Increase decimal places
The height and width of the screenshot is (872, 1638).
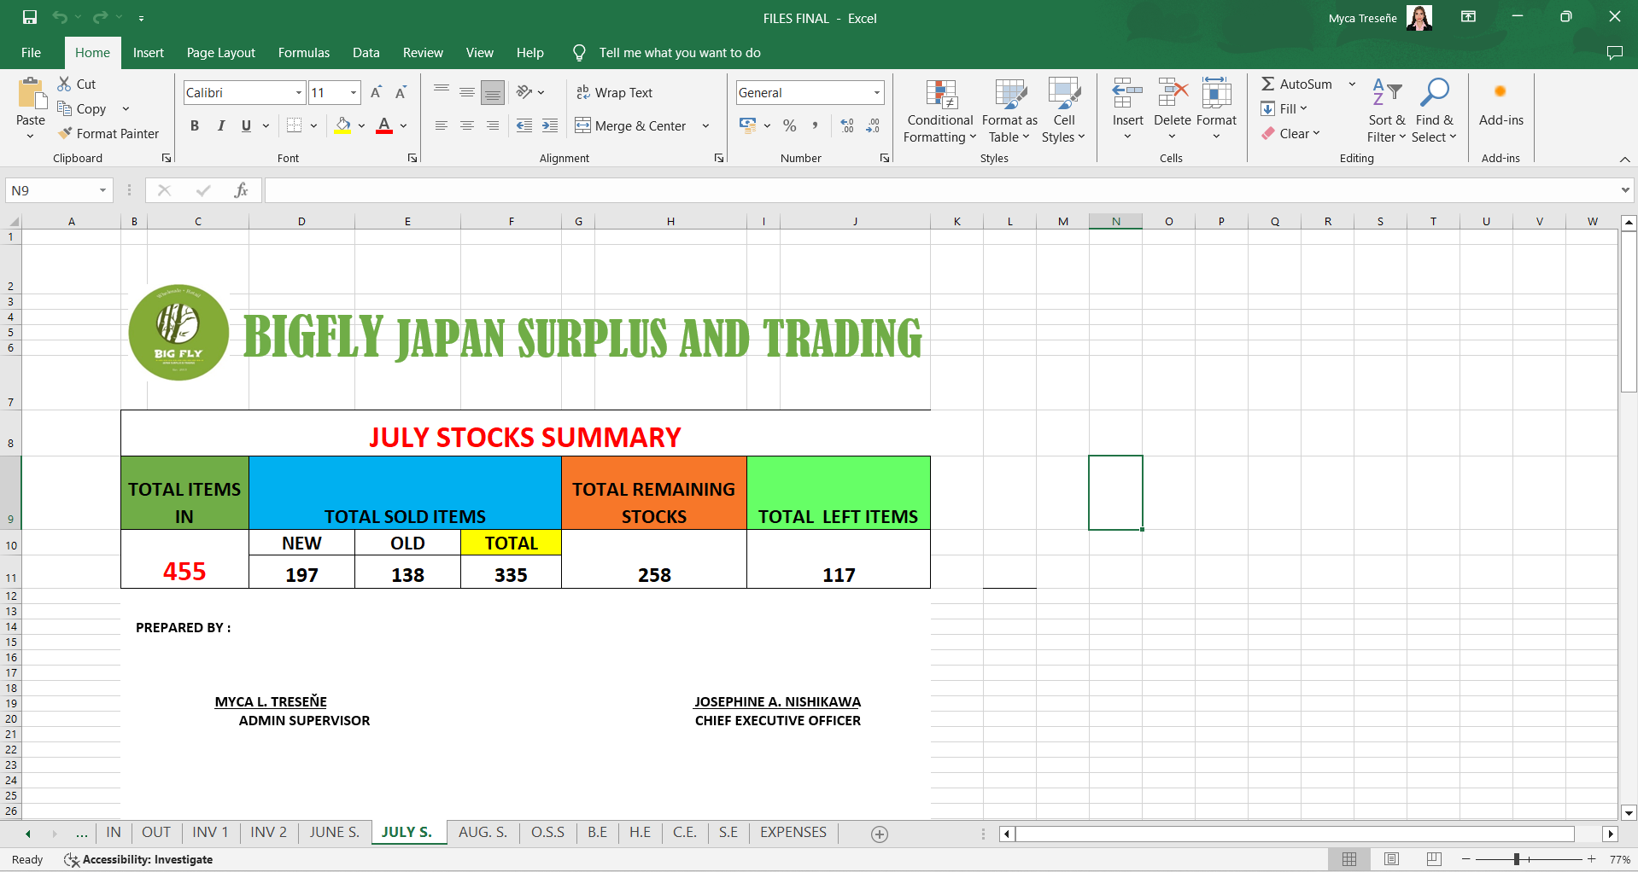(847, 125)
